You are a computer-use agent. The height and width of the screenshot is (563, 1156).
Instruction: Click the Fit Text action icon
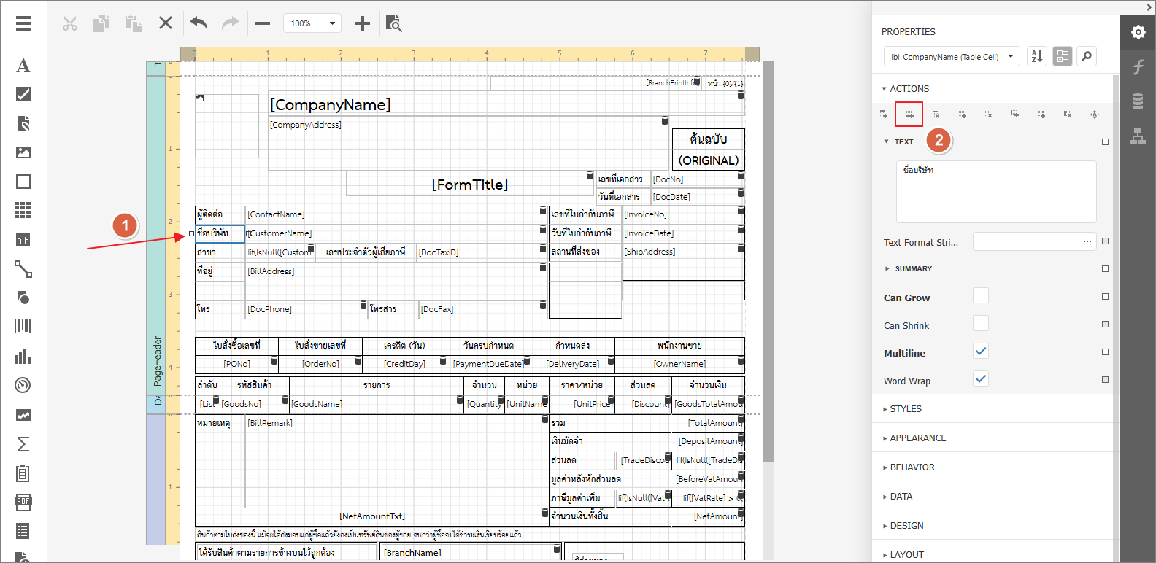(x=1094, y=114)
